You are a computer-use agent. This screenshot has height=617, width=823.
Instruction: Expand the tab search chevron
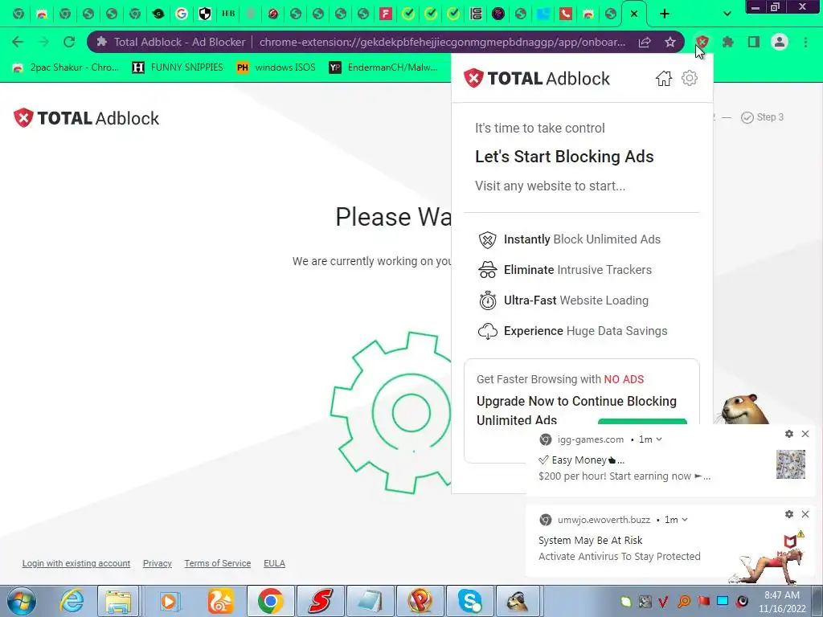click(x=727, y=14)
